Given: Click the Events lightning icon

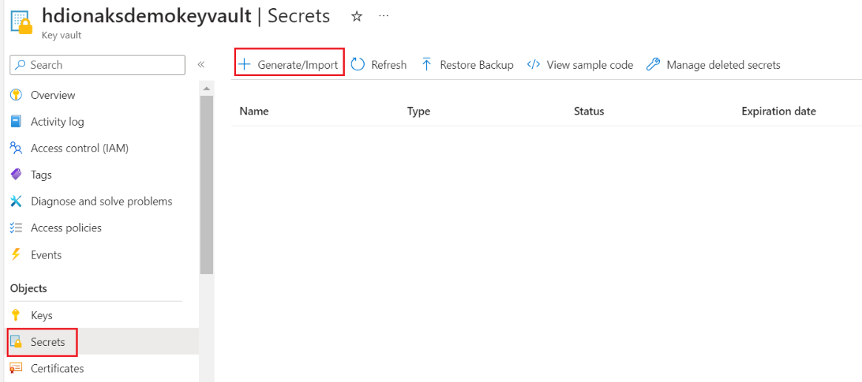Looking at the screenshot, I should (x=16, y=255).
